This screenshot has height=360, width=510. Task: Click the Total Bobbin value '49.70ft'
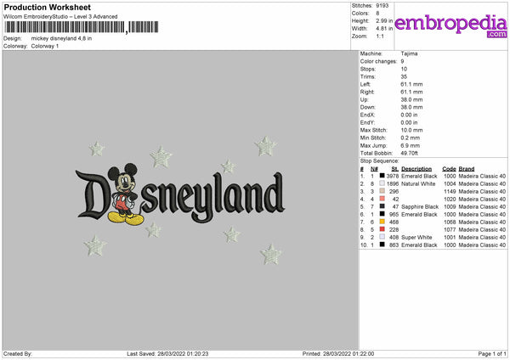tap(409, 153)
